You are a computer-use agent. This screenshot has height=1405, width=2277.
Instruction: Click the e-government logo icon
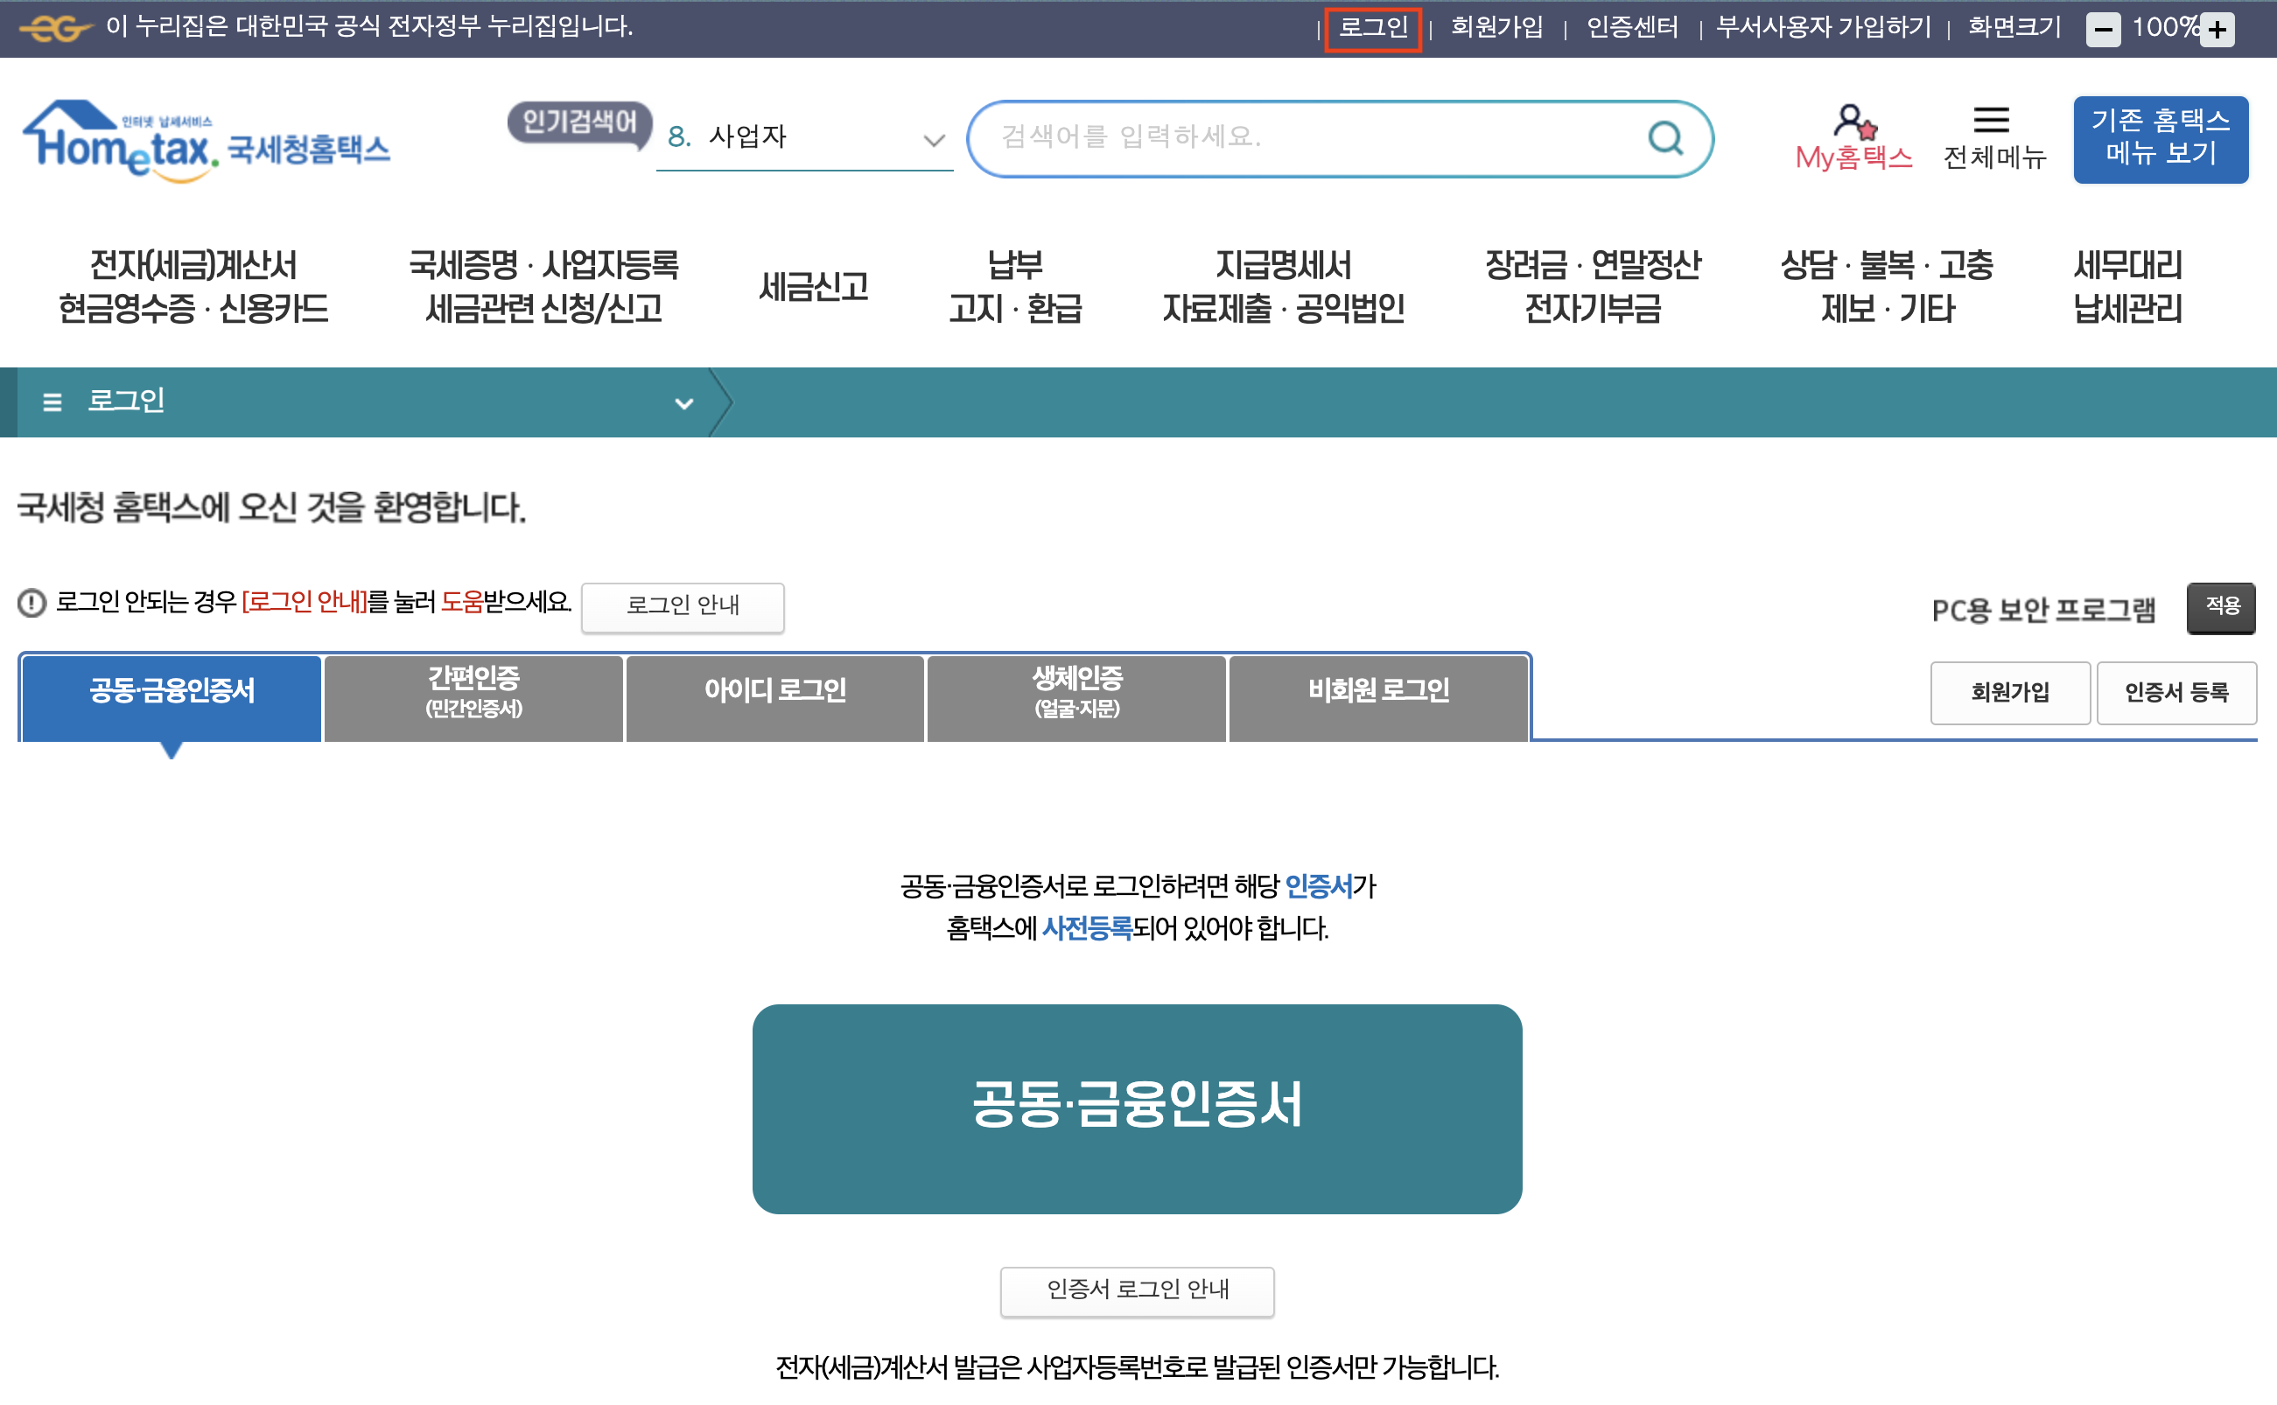point(56,28)
